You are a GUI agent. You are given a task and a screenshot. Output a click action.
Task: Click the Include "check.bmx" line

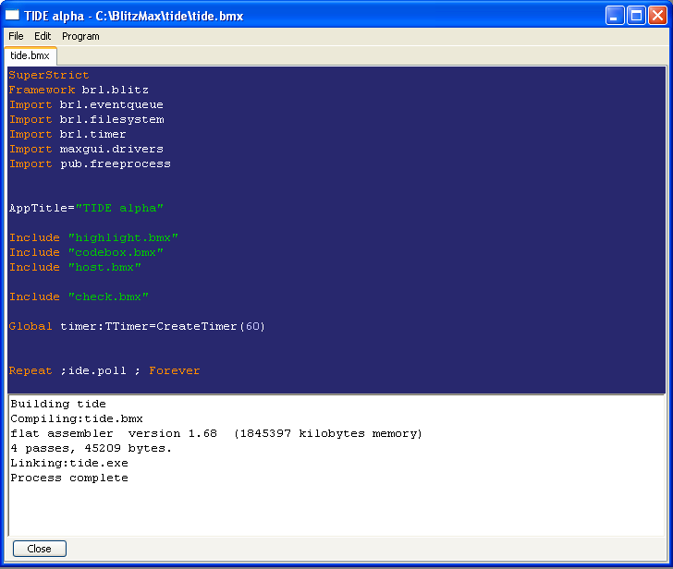click(79, 297)
